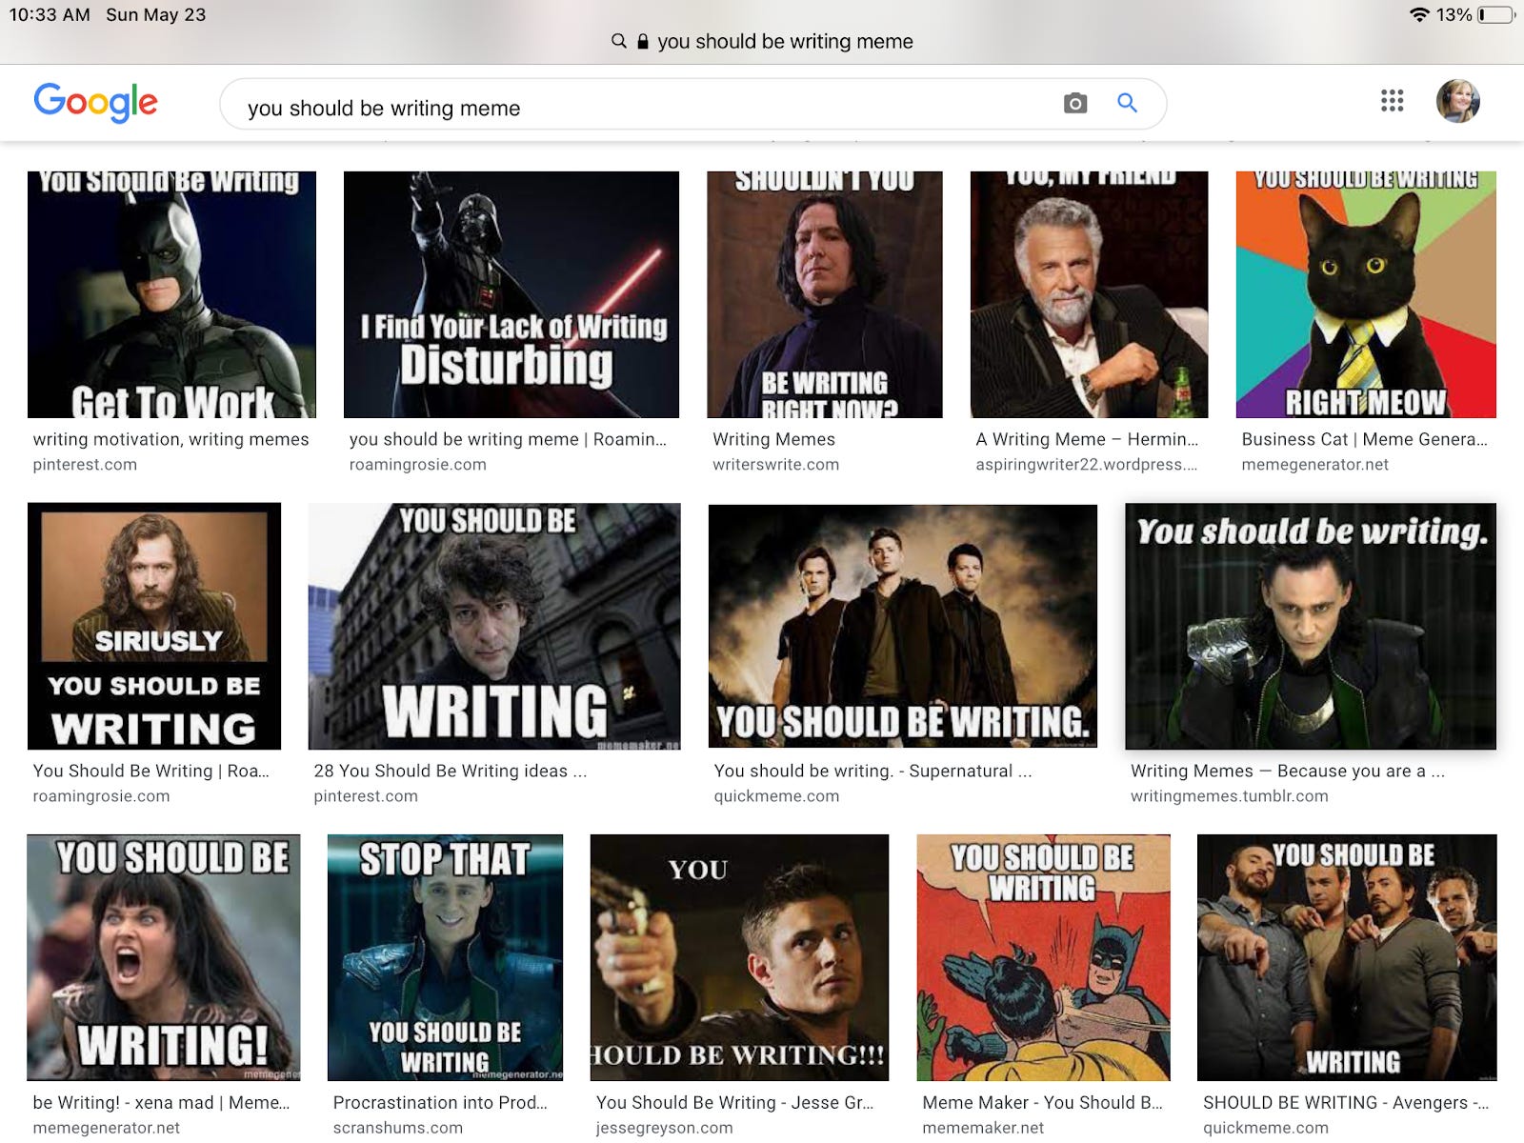Click 'A Writing Meme – Hermin...' title
This screenshot has width=1524, height=1143.
[1087, 439]
